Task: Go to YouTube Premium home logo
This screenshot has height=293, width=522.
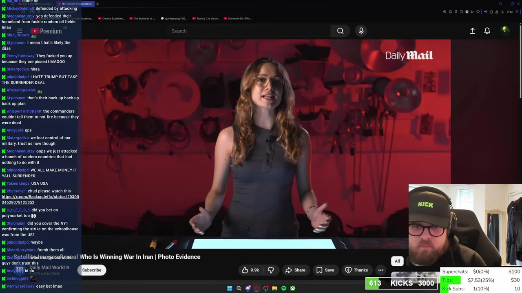Action: 46,31
